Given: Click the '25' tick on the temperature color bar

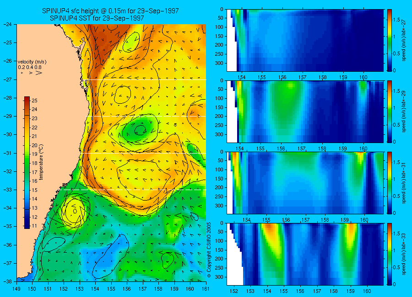Looking at the screenshot, I should click(x=34, y=101).
